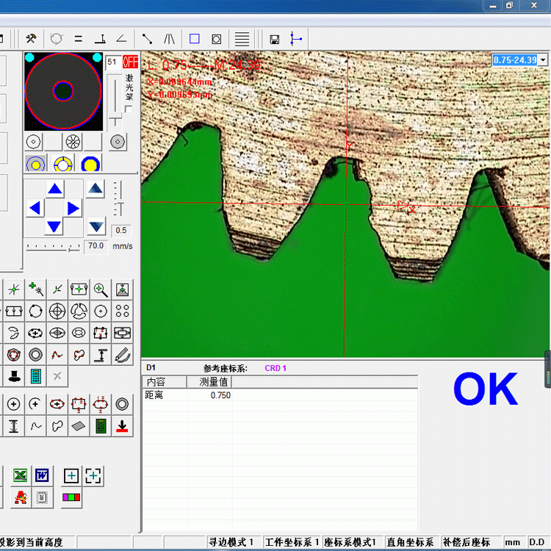Click the 寻边模式 1 status item
This screenshot has height=551, width=551.
click(231, 542)
